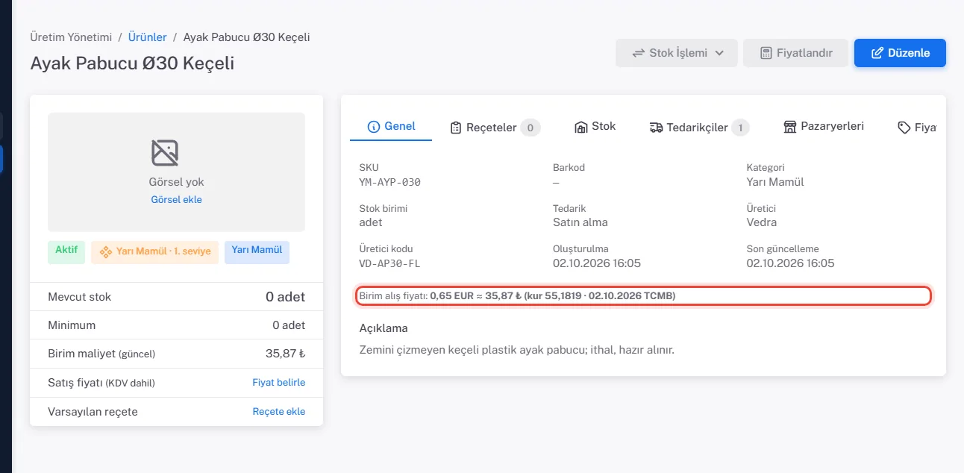Click the no-image placeholder icon
This screenshot has width=964, height=473.
[x=165, y=152]
